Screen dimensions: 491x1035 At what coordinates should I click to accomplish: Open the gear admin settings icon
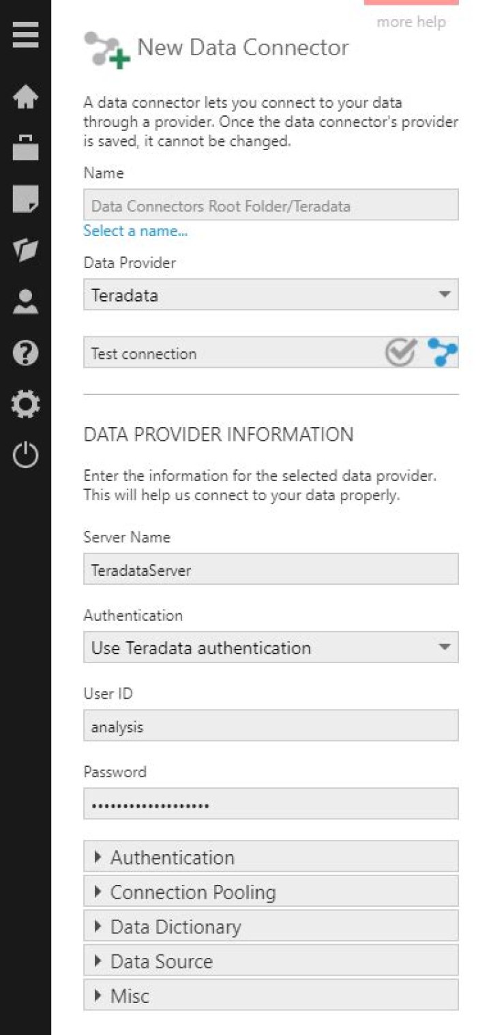pyautogui.click(x=25, y=404)
